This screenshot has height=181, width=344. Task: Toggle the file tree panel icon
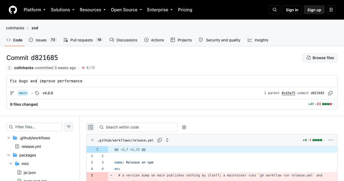91,127
